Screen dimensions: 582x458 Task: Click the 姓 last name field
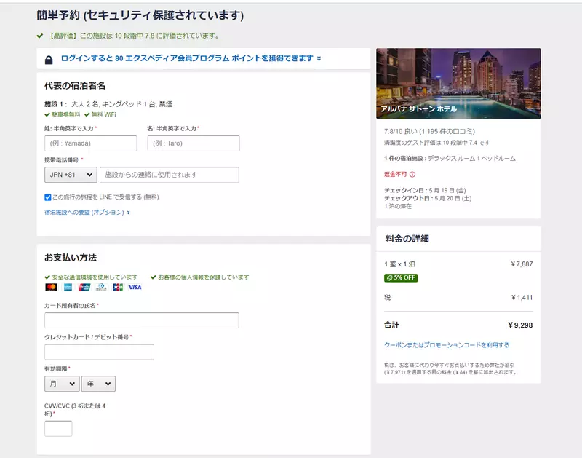coord(90,143)
